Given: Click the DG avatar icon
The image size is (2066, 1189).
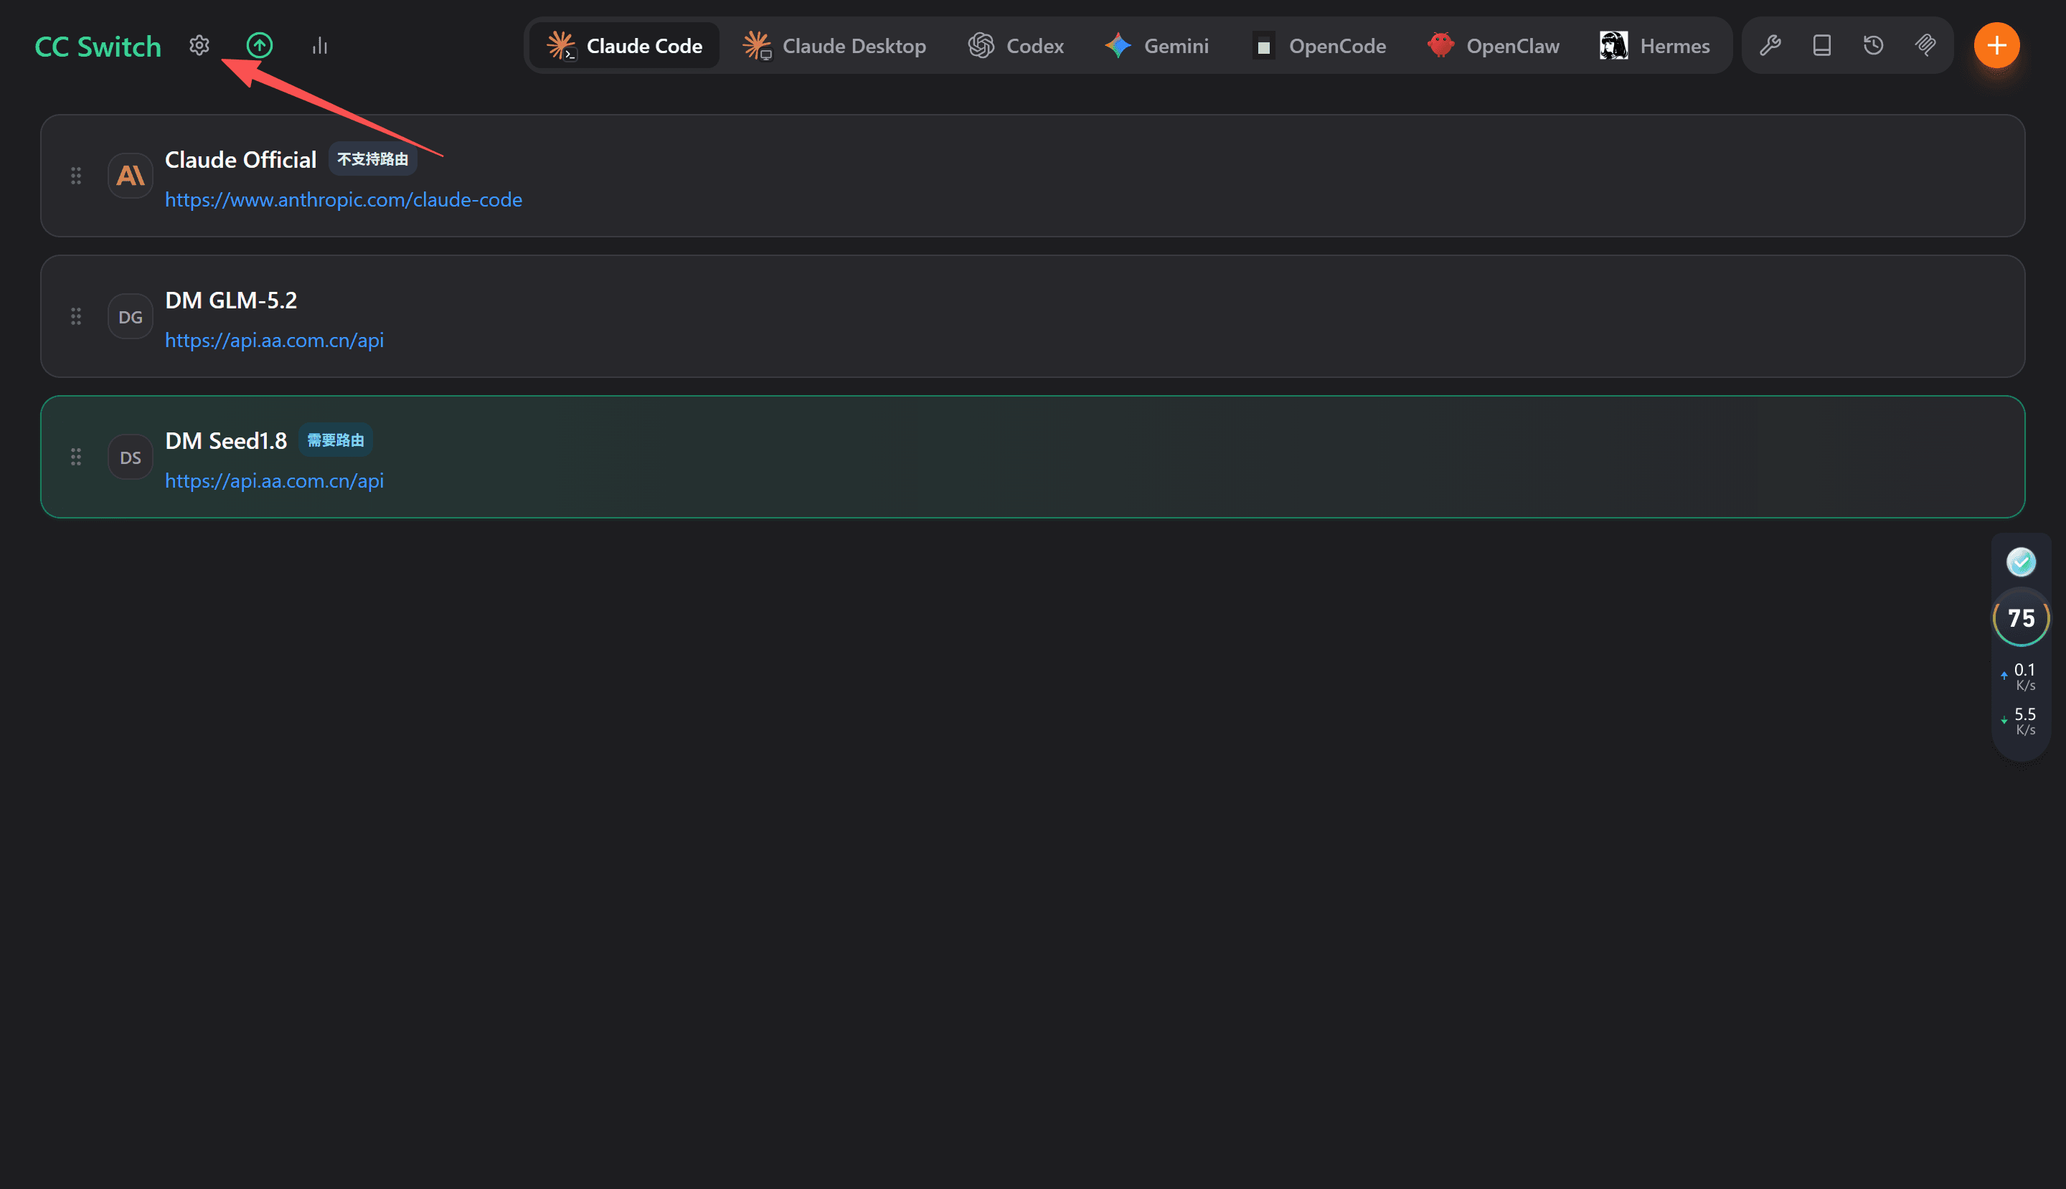Looking at the screenshot, I should click(x=131, y=316).
